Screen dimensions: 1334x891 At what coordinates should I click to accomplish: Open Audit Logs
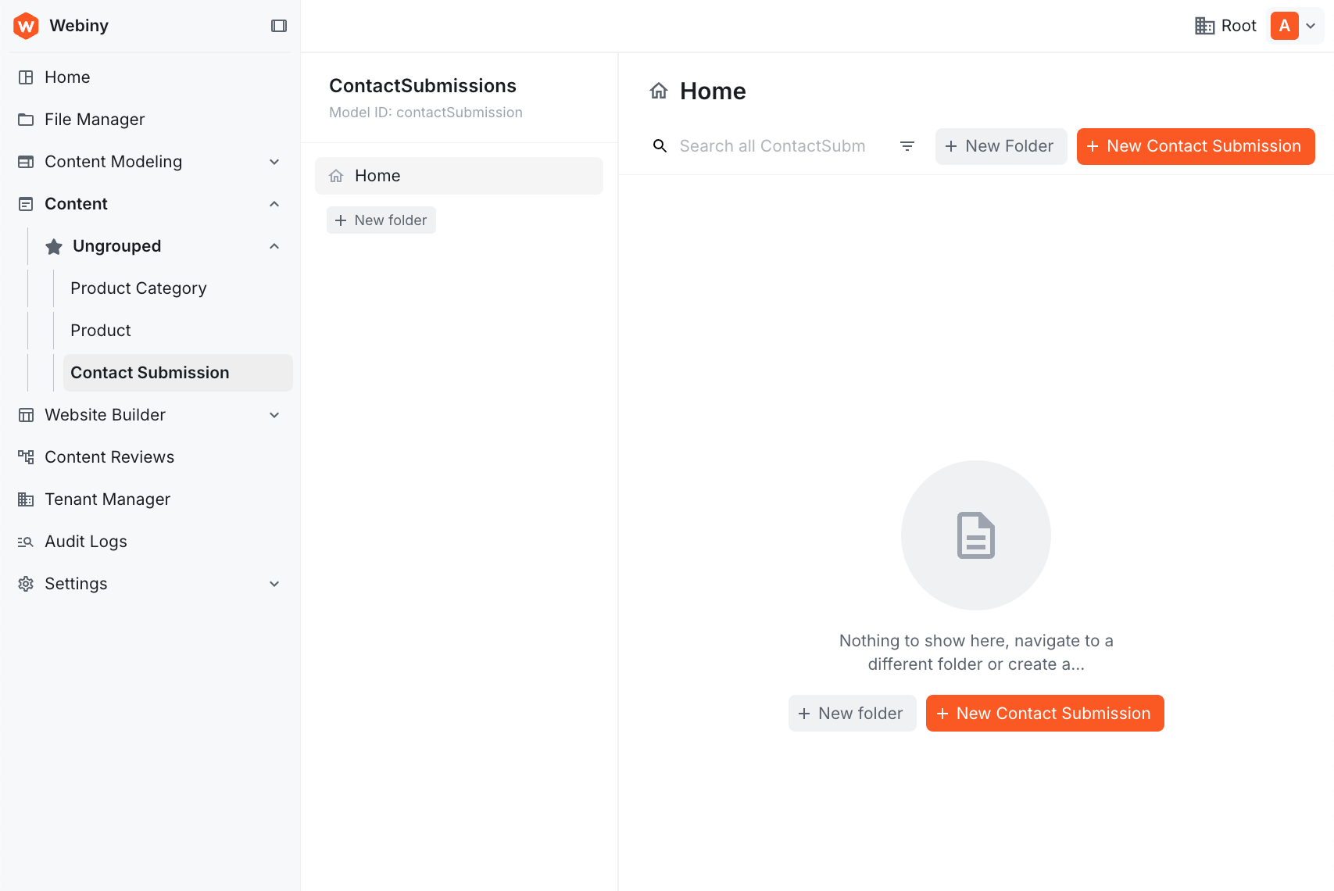(x=85, y=541)
